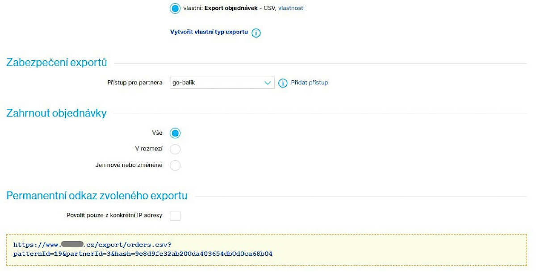Expand the partner dropdown chevron arrow
Viewport: 536px width, 279px height.
point(268,83)
